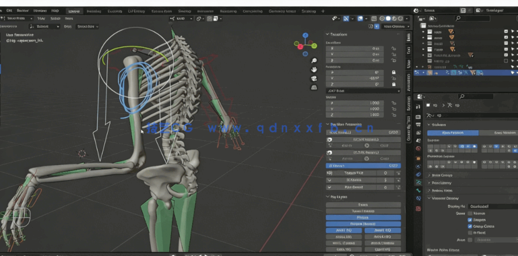Image resolution: width=518 pixels, height=256 pixels.
Task: Toggle lock on Rotation Y
Action: click(394, 78)
